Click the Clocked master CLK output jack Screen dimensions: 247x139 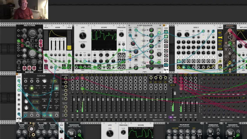coord(56,88)
